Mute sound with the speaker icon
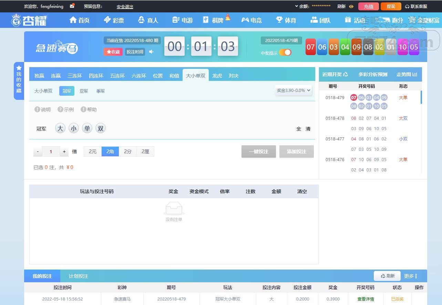Image resolution: width=442 pixels, height=305 pixels. 151,52
